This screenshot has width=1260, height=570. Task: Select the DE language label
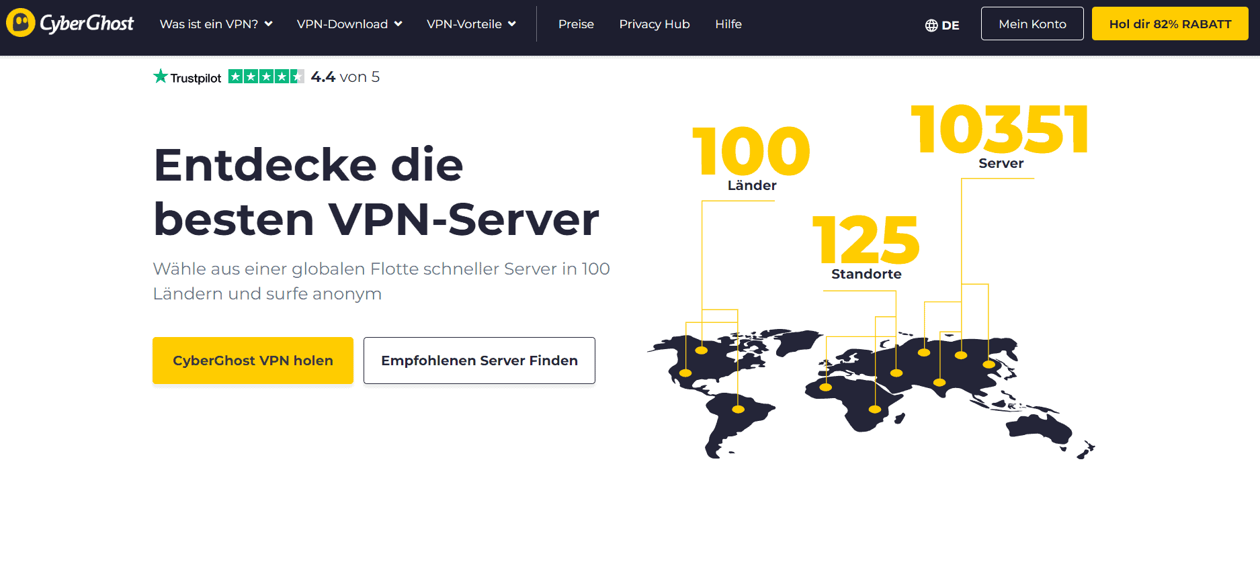950,26
